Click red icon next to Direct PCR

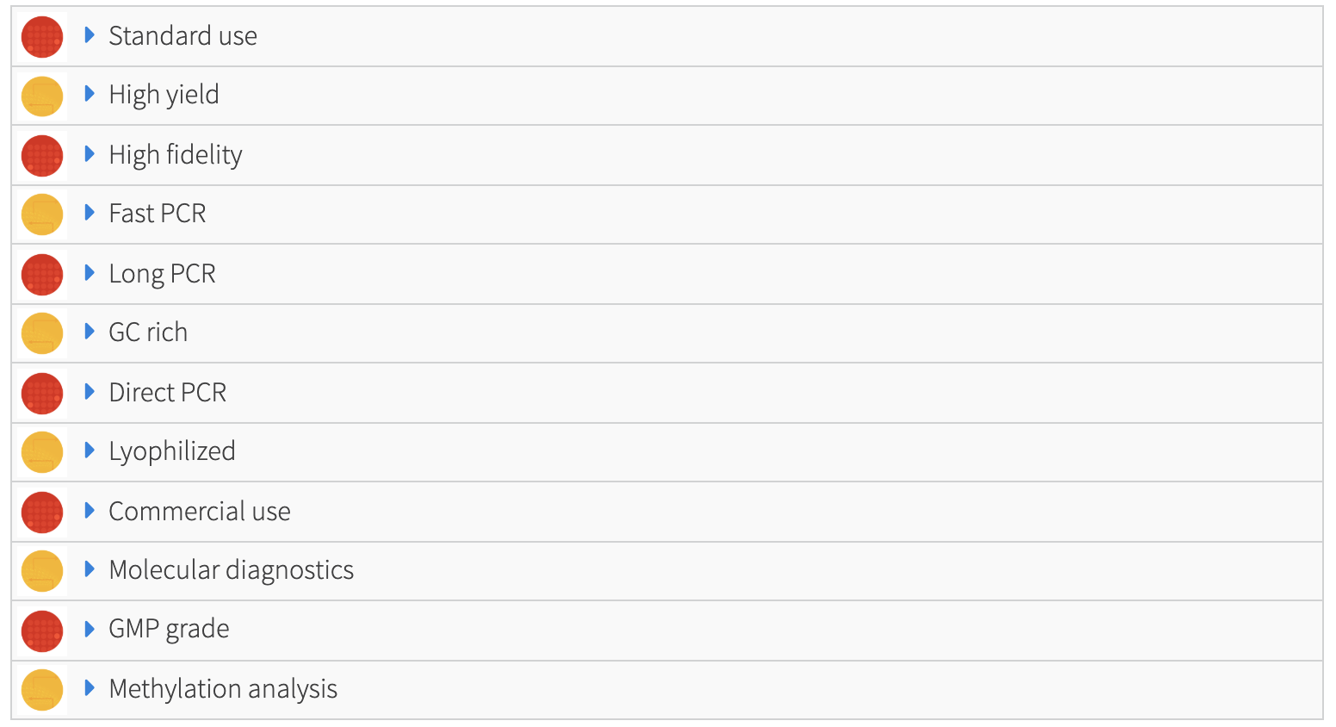click(42, 394)
